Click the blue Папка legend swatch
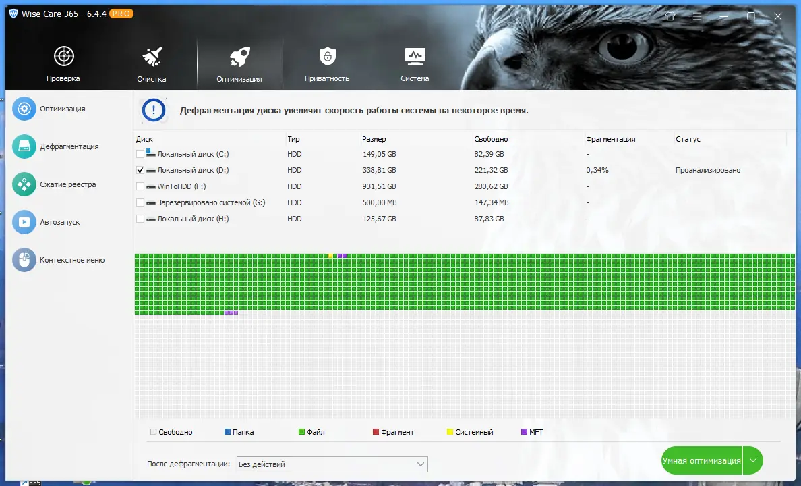 (x=227, y=432)
